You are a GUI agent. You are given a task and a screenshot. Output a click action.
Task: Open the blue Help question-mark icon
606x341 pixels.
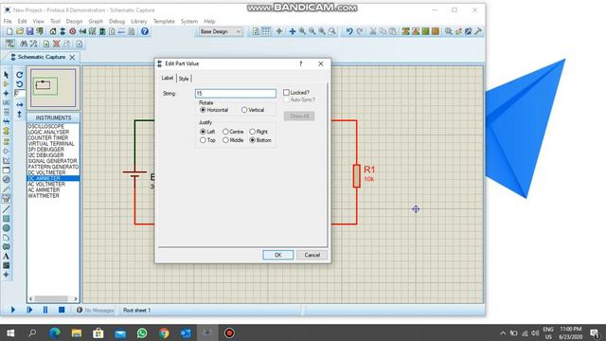[145, 31]
